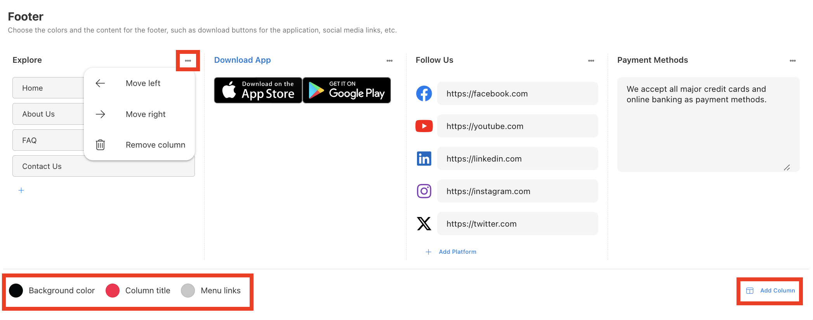This screenshot has height=320, width=813.
Task: Click the Payment Methods description text area
Action: tap(708, 124)
